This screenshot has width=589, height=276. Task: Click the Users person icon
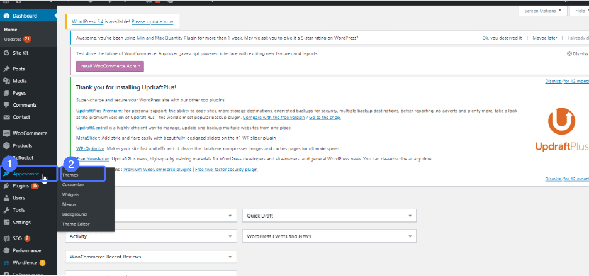(x=6, y=198)
